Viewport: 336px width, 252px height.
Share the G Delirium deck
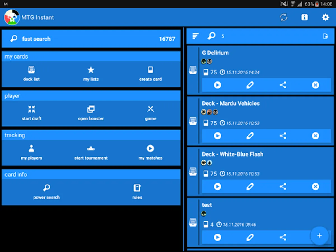(x=283, y=85)
